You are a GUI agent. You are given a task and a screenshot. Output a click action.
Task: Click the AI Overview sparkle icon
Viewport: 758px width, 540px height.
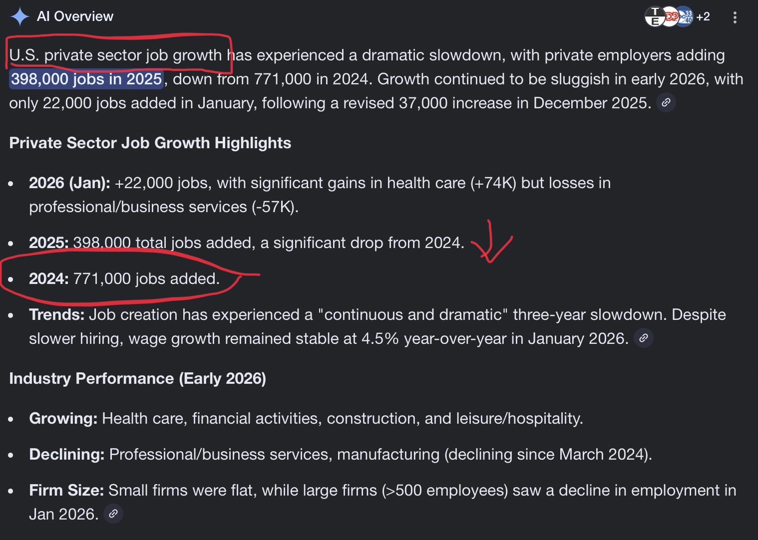[19, 16]
